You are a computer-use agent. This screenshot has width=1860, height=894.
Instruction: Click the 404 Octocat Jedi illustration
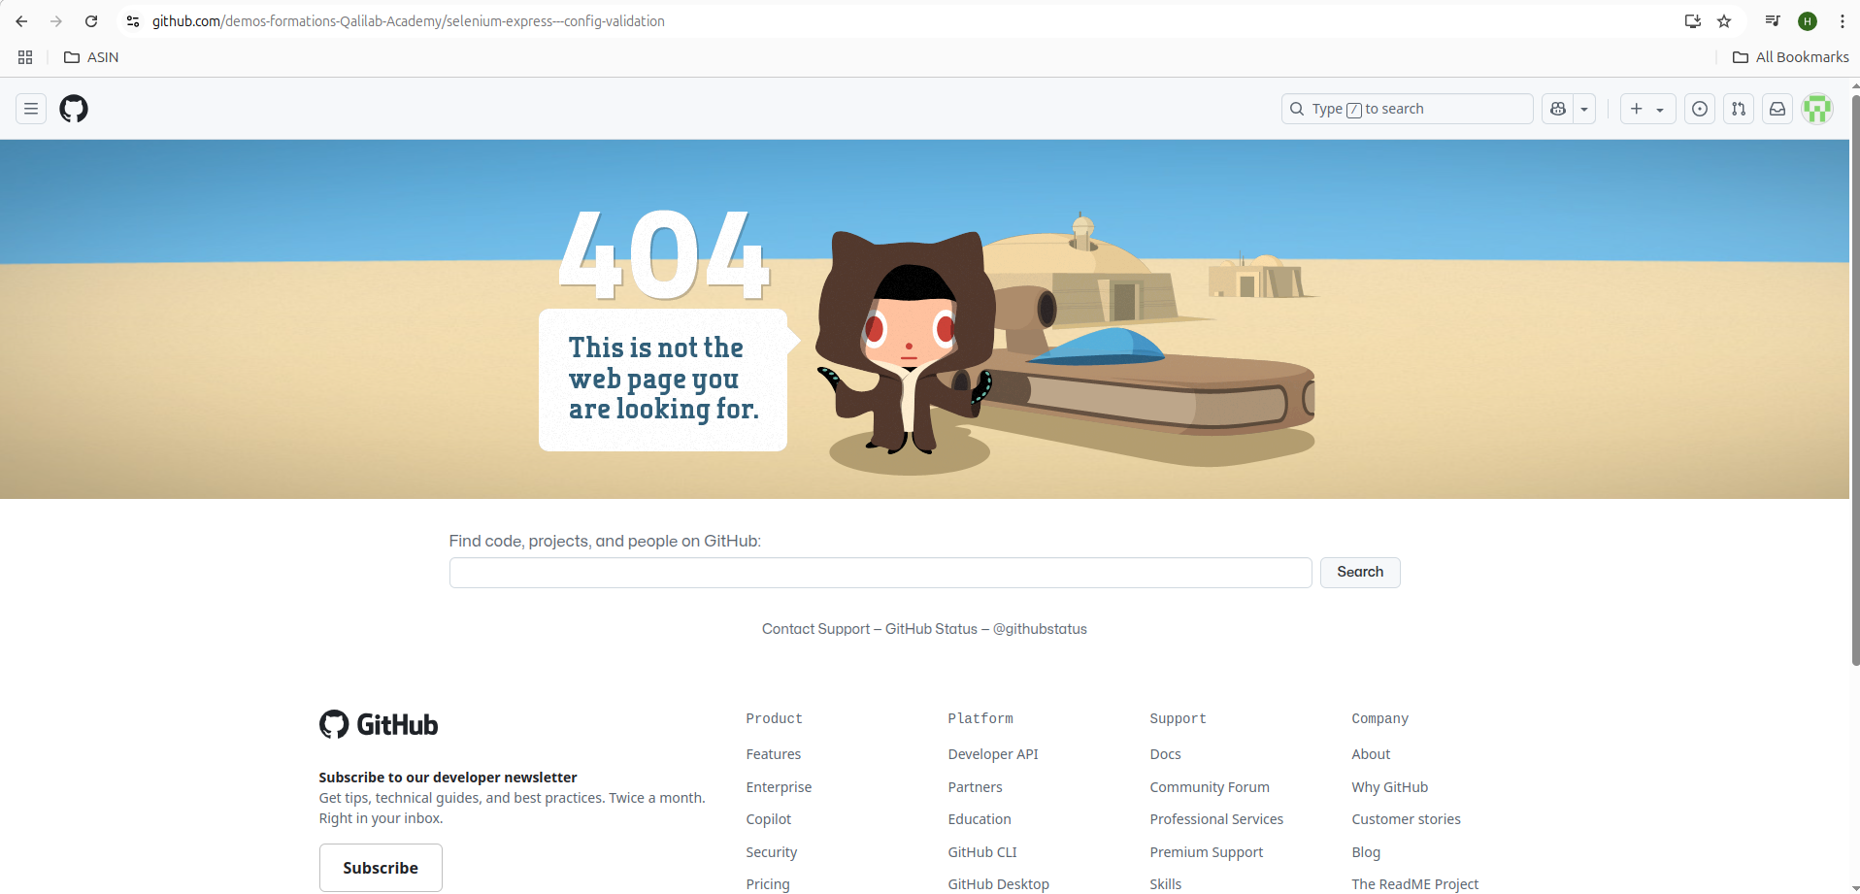click(905, 345)
